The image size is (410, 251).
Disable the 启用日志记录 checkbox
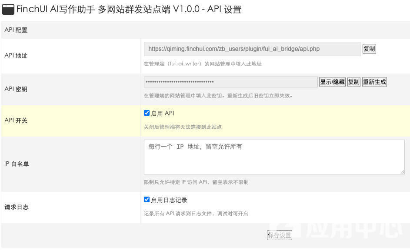(147, 200)
